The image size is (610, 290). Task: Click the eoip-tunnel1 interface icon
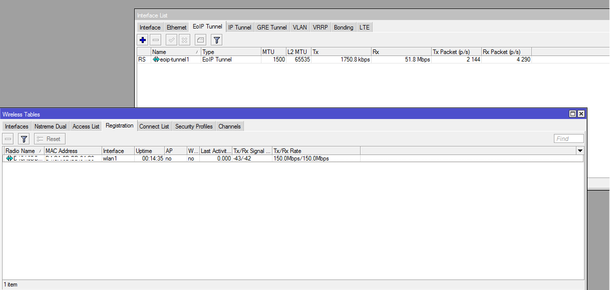pyautogui.click(x=156, y=59)
